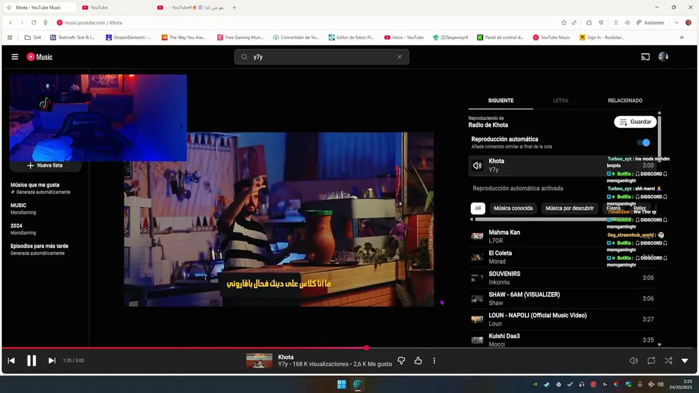Viewport: 699px width, 393px height.
Task: Play SHAW - 6AM (VISUALIZER)
Action: point(562,299)
